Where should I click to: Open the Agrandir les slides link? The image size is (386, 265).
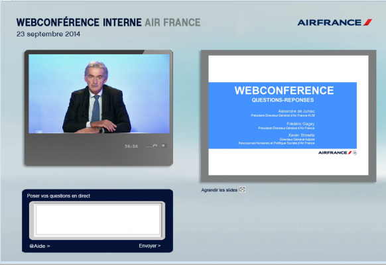point(219,190)
